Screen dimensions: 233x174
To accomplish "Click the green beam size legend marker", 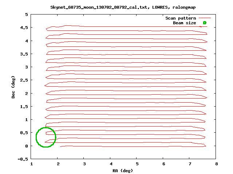I will (205, 23).
